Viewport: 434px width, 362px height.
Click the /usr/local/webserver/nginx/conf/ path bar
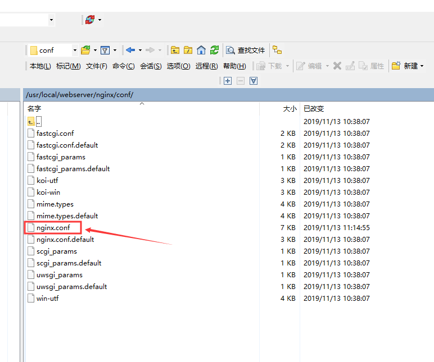pyautogui.click(x=228, y=95)
